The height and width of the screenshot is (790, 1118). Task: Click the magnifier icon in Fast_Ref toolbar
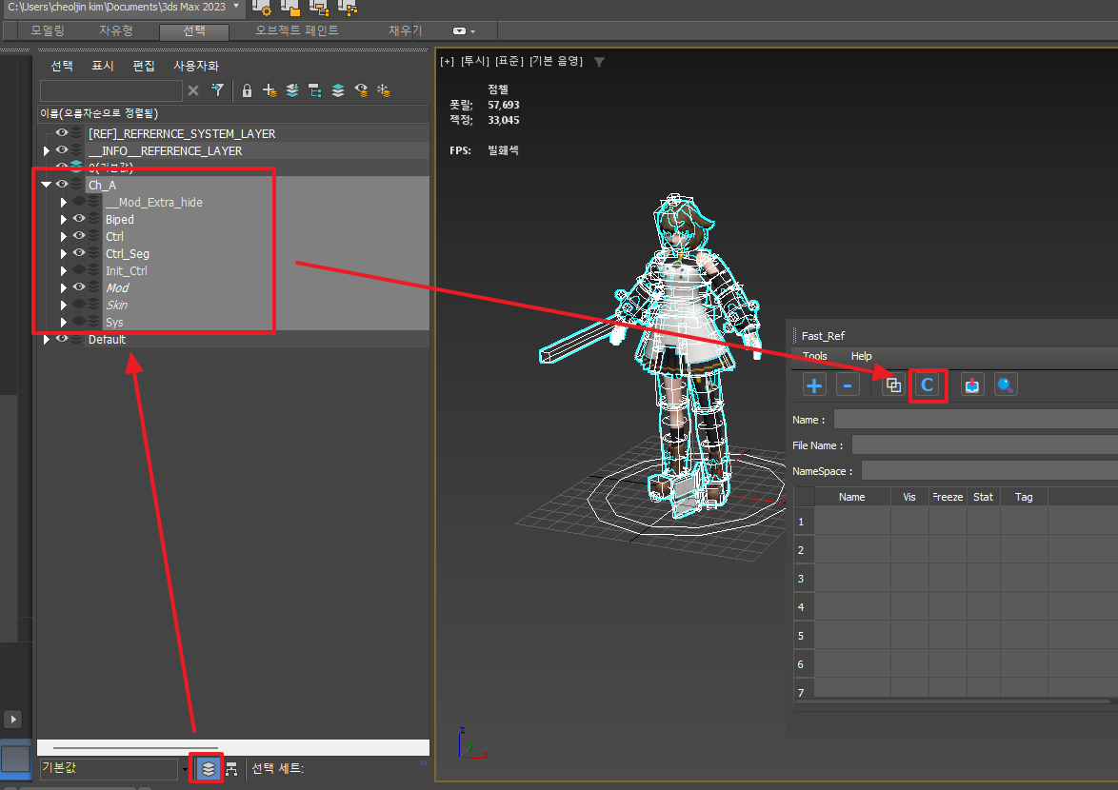(1006, 385)
